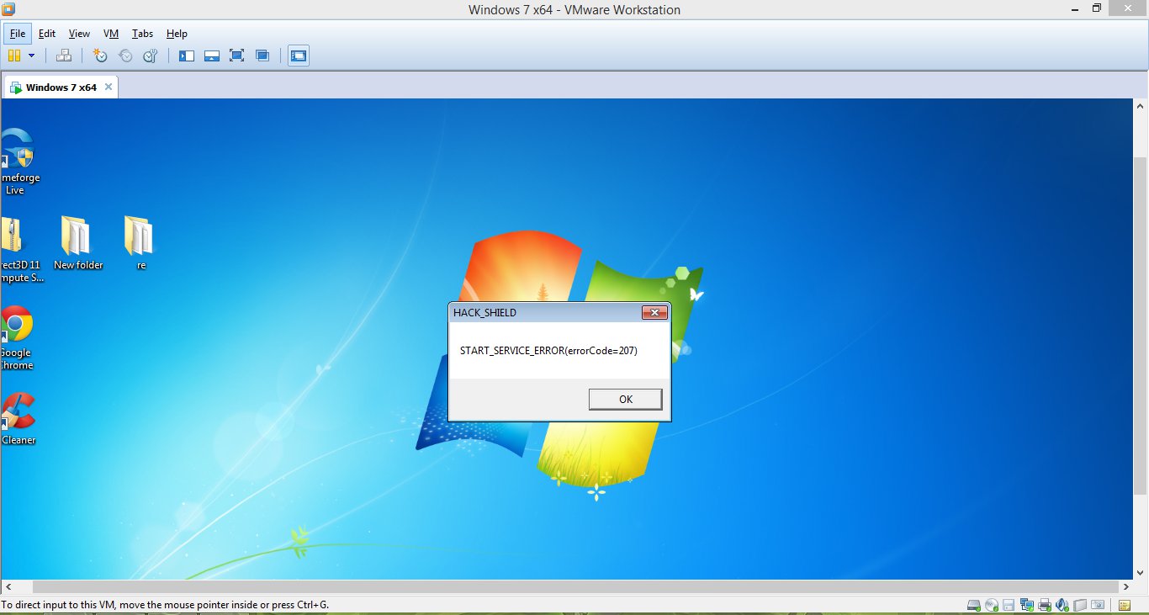1149x615 pixels.
Task: Pause the virtual machine with the yellow button
Action: pyautogui.click(x=13, y=56)
